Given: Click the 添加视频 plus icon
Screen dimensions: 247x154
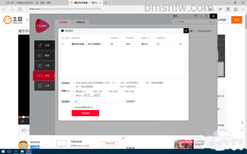Looking at the screenshot, I should point(63,31).
